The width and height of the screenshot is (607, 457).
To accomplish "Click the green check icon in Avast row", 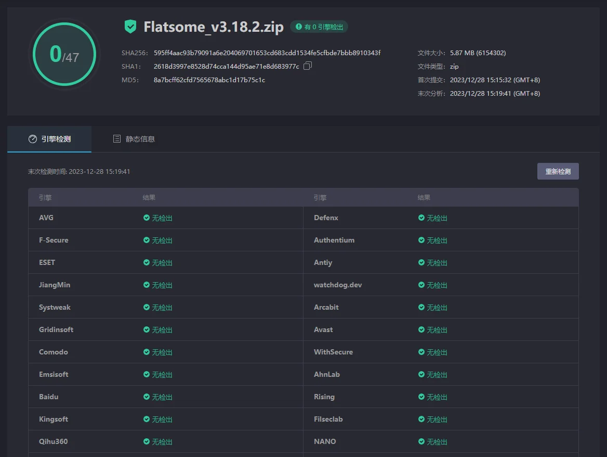I will pos(421,329).
